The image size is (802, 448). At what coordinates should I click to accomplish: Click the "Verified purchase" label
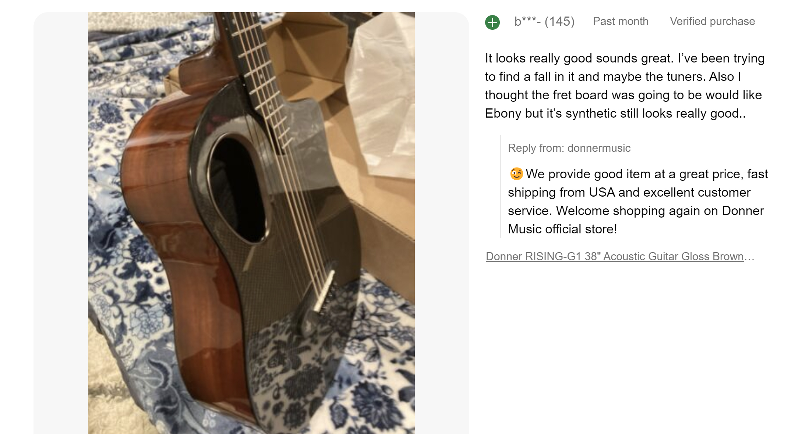click(712, 21)
